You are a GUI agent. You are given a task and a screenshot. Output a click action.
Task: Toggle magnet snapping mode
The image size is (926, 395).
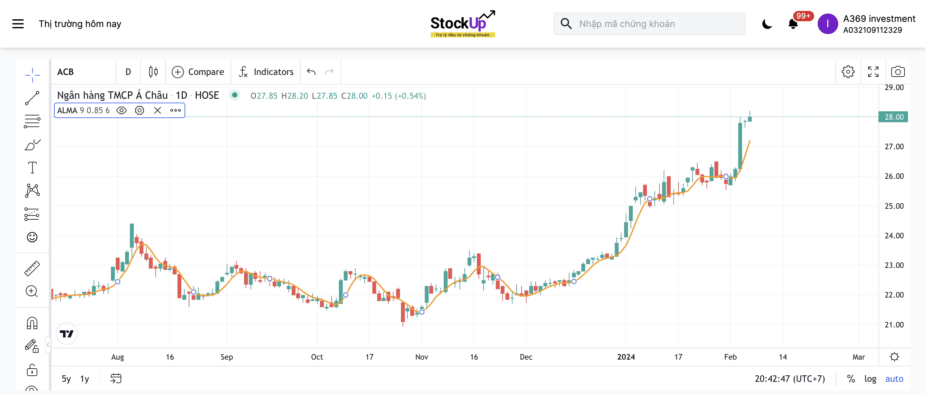coord(32,323)
